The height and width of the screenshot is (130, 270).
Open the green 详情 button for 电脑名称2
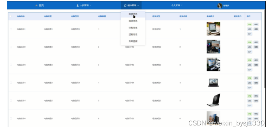click(x=250, y=42)
